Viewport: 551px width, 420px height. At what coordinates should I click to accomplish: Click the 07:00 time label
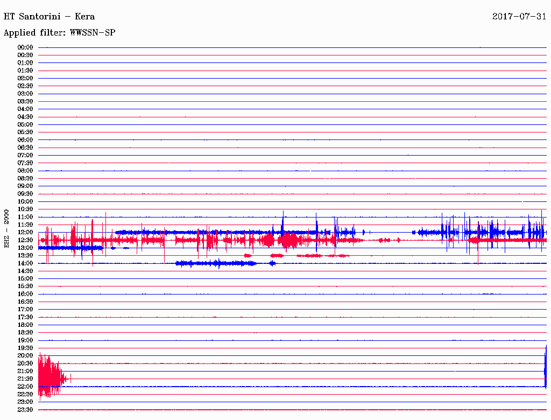click(x=25, y=156)
